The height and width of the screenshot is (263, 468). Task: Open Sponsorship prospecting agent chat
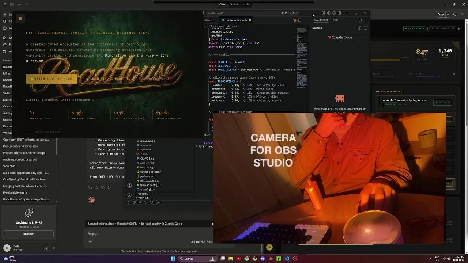pyautogui.click(x=26, y=173)
